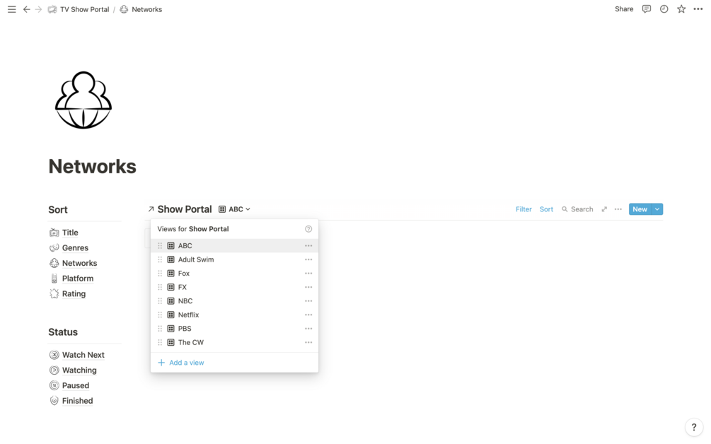The height and width of the screenshot is (444, 711).
Task: Favorite the page with the star icon
Action: point(681,9)
